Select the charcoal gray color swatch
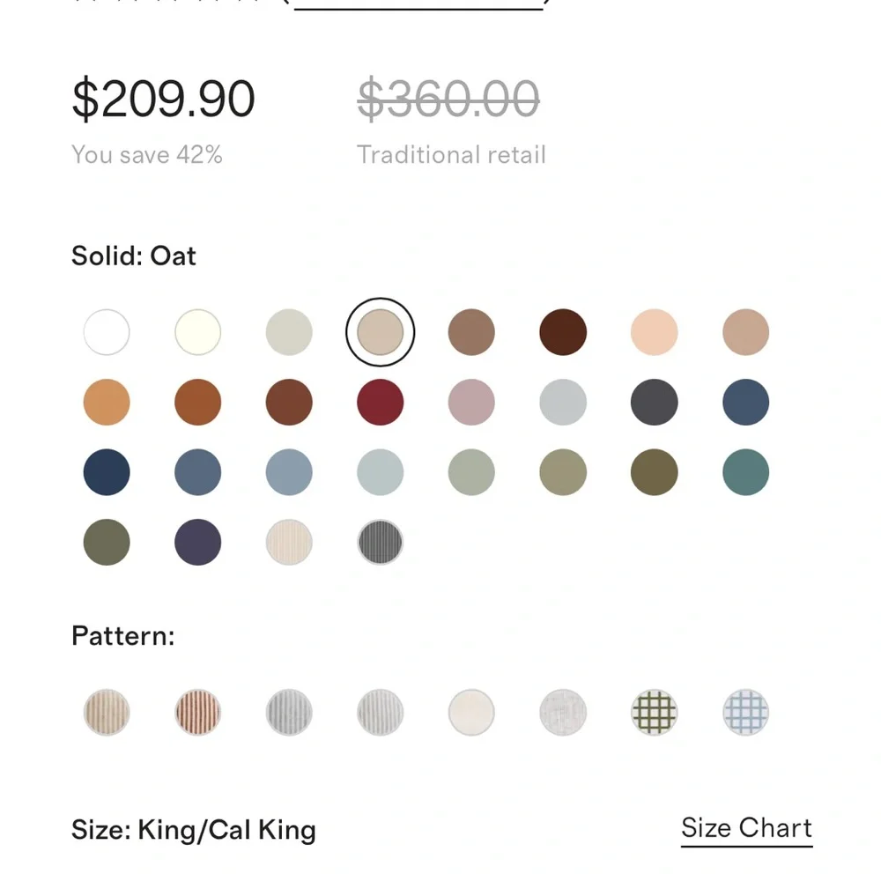The width and height of the screenshot is (881, 881). [x=654, y=403]
